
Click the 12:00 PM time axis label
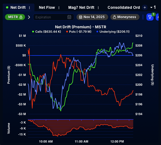click(x=117, y=141)
